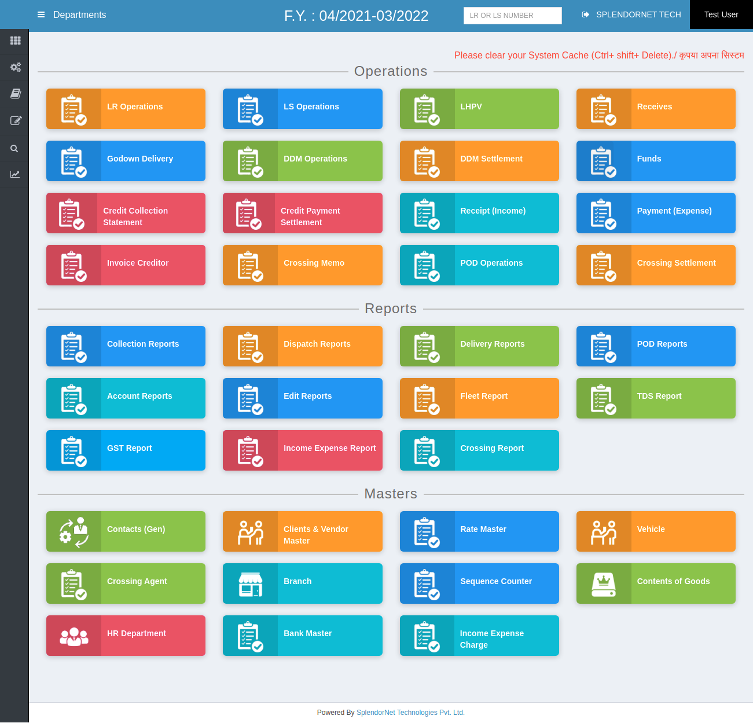This screenshot has height=723, width=753.
Task: Click the logout arrow icon beside SPLENDORNET TECH
Action: (x=586, y=14)
